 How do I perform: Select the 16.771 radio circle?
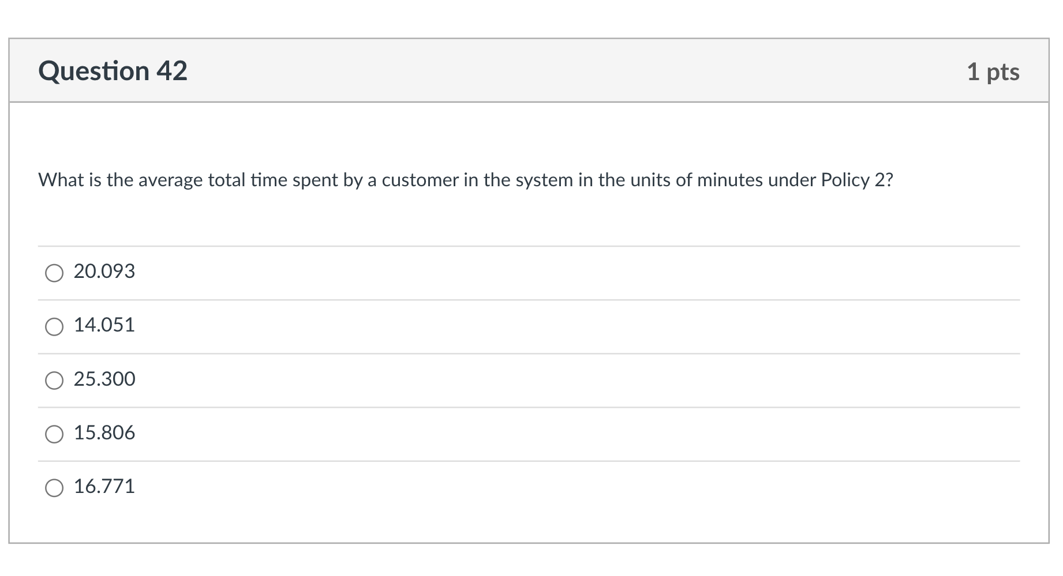(54, 488)
